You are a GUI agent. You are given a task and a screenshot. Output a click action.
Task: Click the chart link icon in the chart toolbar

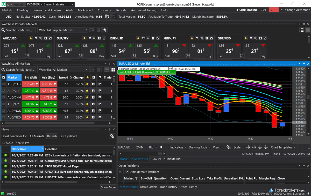tap(228, 147)
